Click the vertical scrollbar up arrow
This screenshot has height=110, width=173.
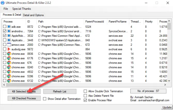click(x=169, y=21)
